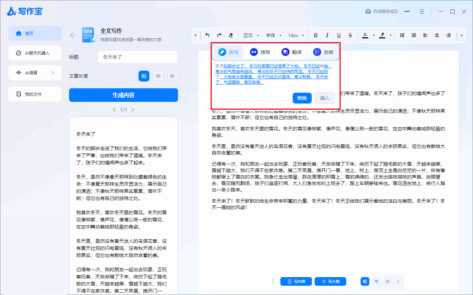
Task: Go to 首页 home in sidebar
Action: click(35, 33)
